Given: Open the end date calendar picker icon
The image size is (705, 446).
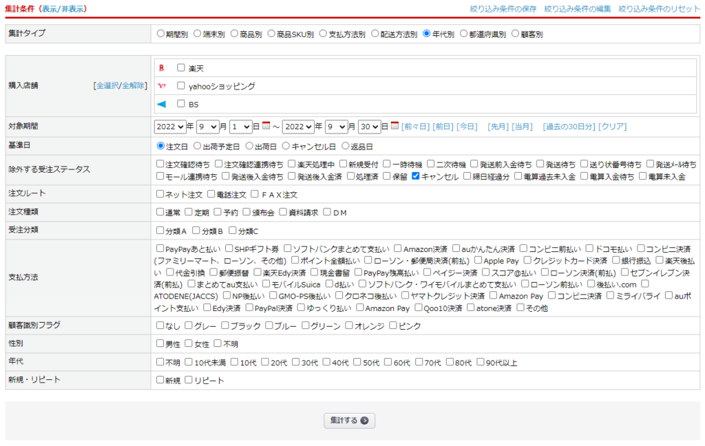Looking at the screenshot, I should tap(394, 126).
